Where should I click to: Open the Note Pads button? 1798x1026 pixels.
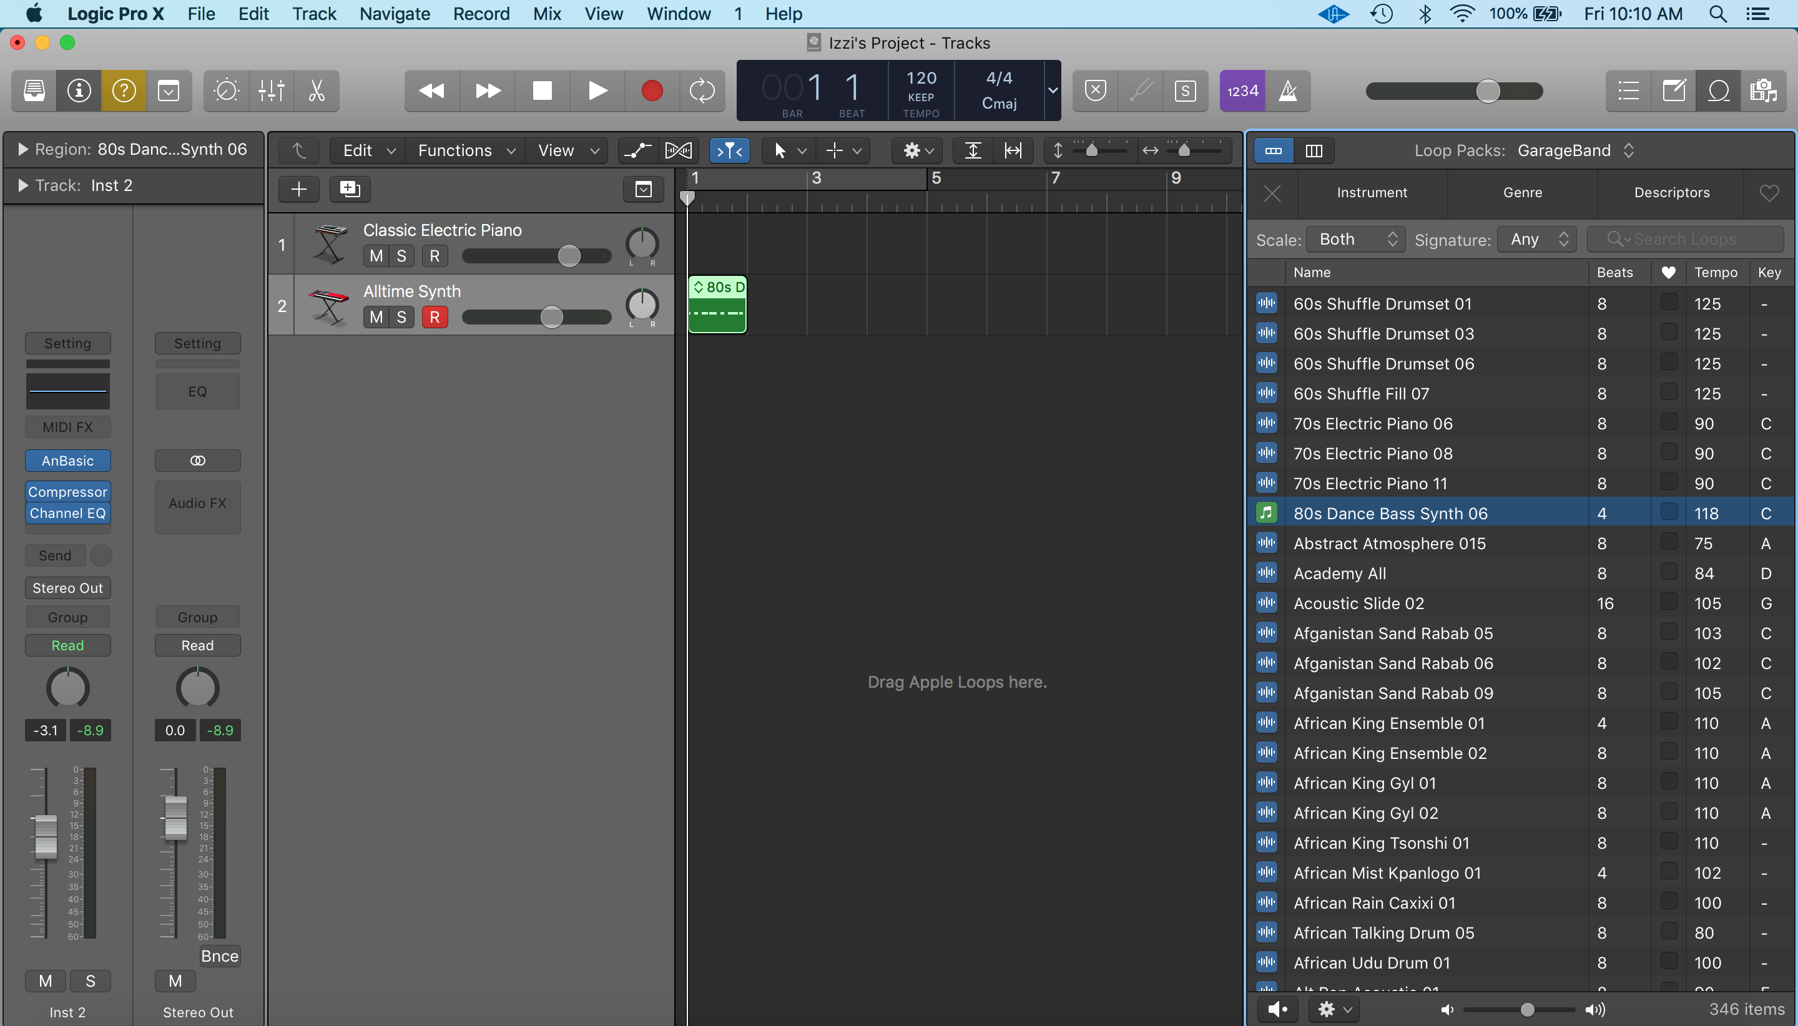pos(1673,91)
